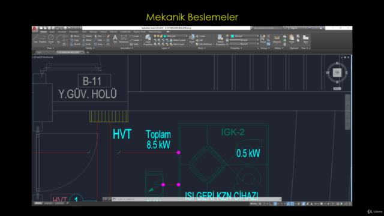Select the Line drawing tool
This screenshot has width=384, height=216.
click(35, 38)
